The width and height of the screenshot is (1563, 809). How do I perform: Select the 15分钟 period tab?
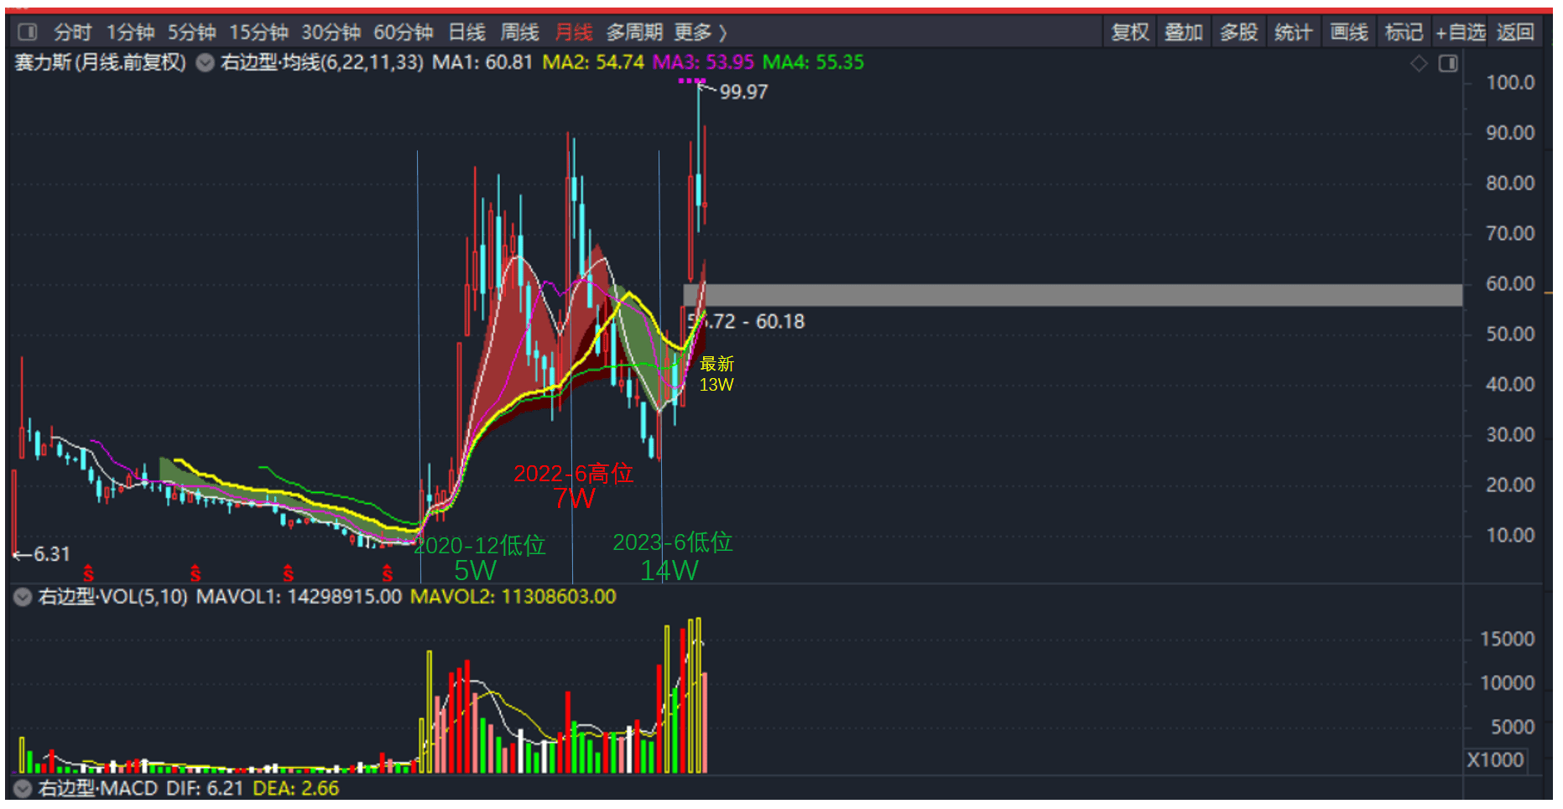coord(258,32)
